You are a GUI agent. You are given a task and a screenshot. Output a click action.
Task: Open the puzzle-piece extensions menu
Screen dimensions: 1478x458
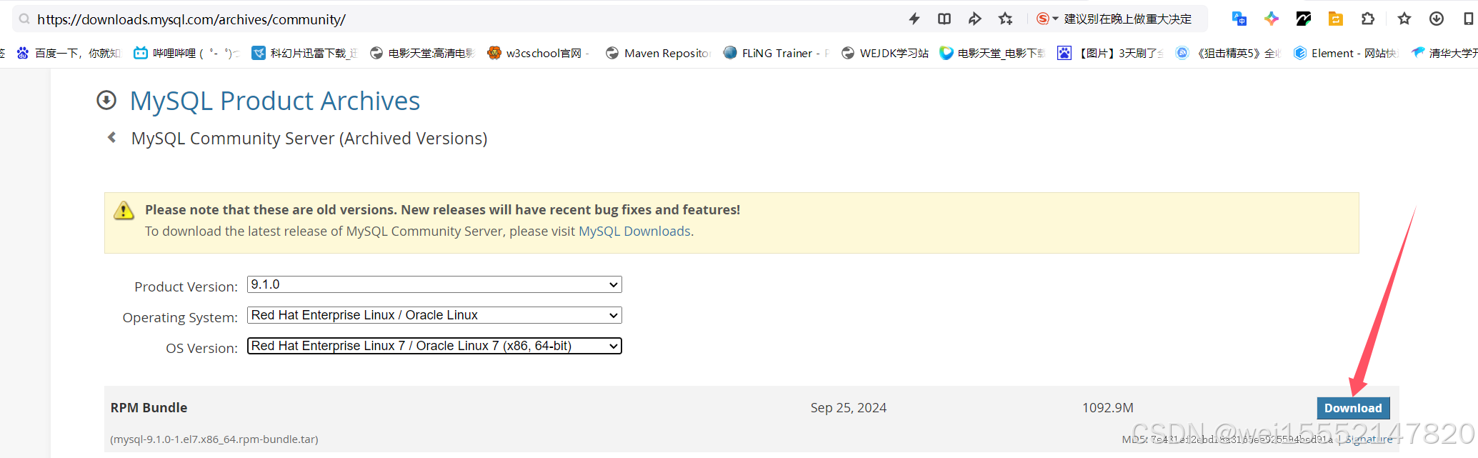(1368, 19)
